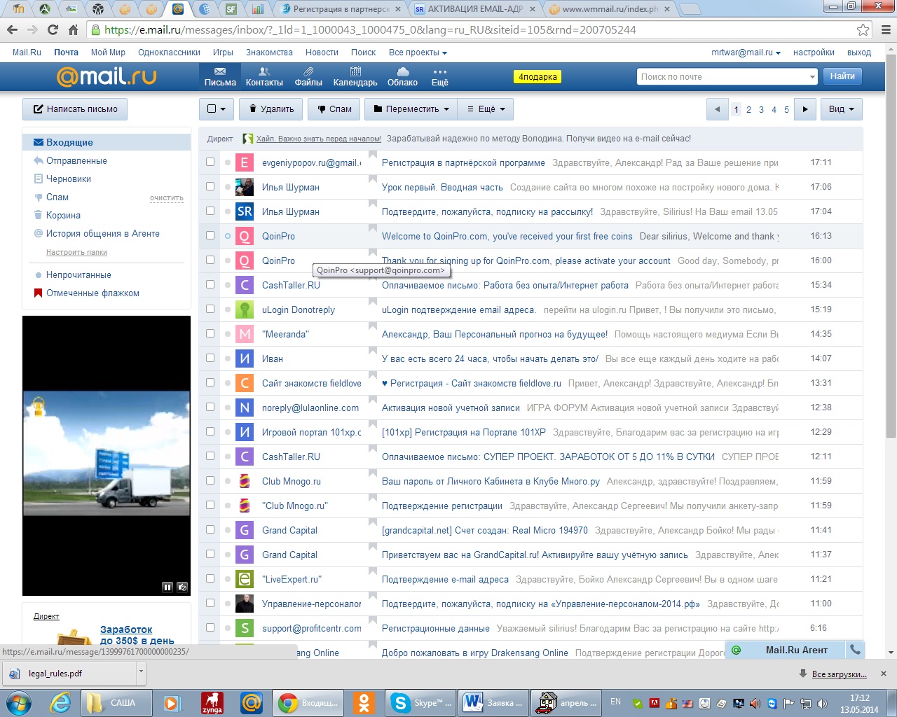897x717 pixels.
Task: Open Файлы in the mail header
Action: point(308,76)
